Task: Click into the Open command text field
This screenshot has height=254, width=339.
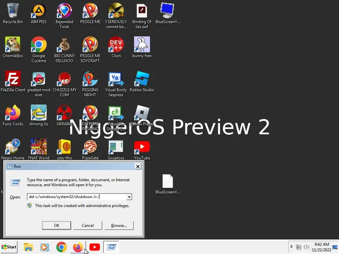Action: [77, 197]
